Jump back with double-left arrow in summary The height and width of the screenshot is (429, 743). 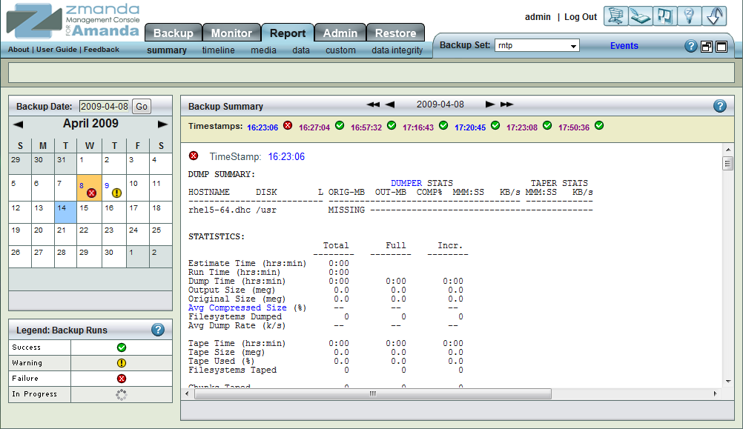point(373,104)
